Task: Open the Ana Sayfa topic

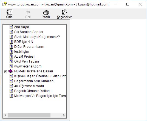Action: [22, 27]
